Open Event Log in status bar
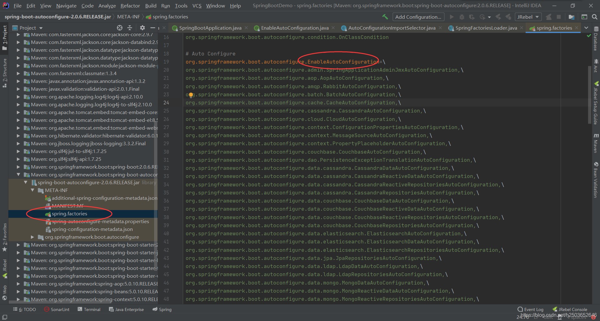The image size is (600, 321). (531, 309)
